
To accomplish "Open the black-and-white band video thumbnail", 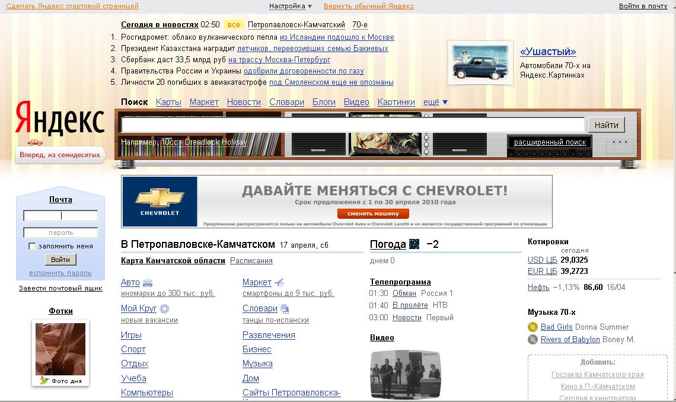I will click(x=405, y=374).
